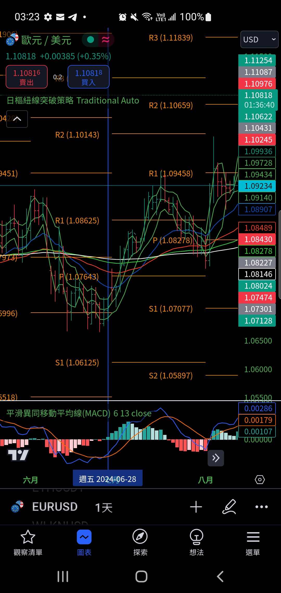Image resolution: width=281 pixels, height=593 pixels.
Task: Open chart settings hexagon icon
Action: [260, 479]
